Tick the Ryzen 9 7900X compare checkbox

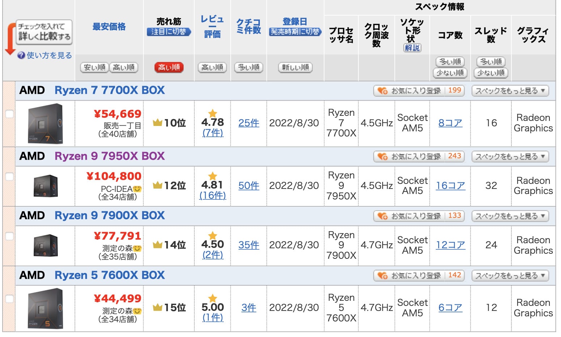pyautogui.click(x=9, y=236)
